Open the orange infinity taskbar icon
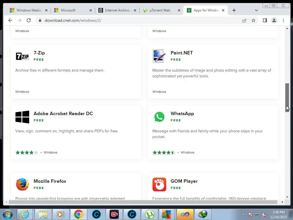The image size is (293, 220). click(185, 214)
